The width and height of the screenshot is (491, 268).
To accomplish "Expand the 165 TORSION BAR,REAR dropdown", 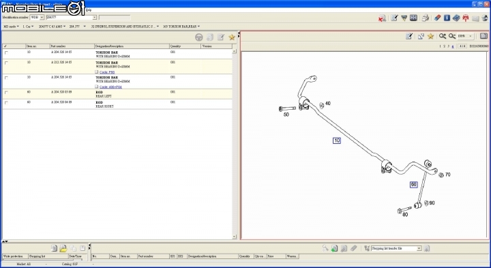I will click(x=181, y=27).
